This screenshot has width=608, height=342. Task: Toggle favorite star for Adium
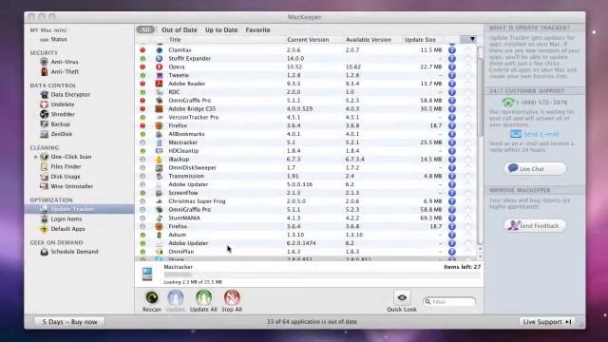(468, 235)
